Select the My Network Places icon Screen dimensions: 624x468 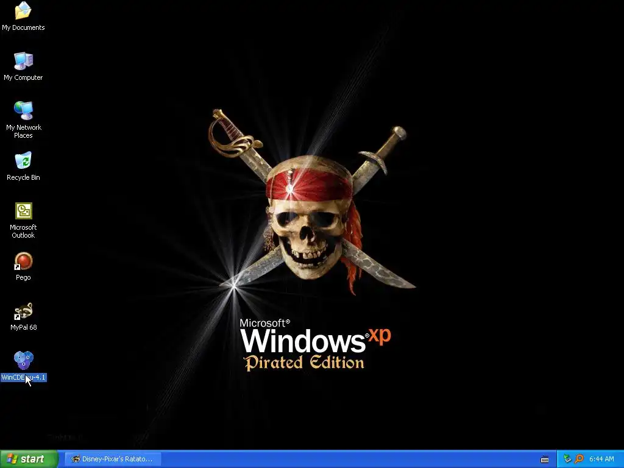point(23,111)
